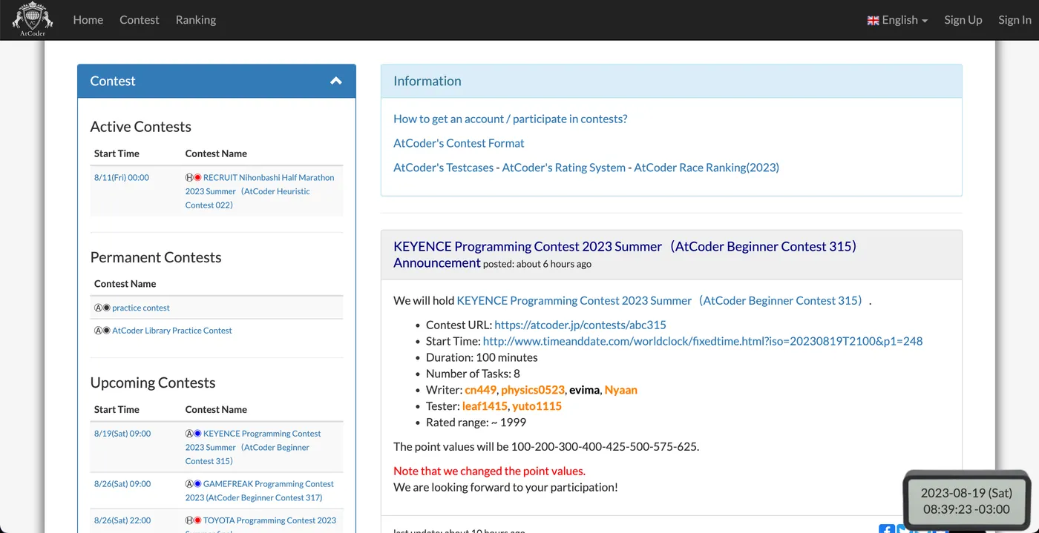Viewport: 1039px width, 533px height.
Task: Open the practice contest link
Action: [x=141, y=308]
